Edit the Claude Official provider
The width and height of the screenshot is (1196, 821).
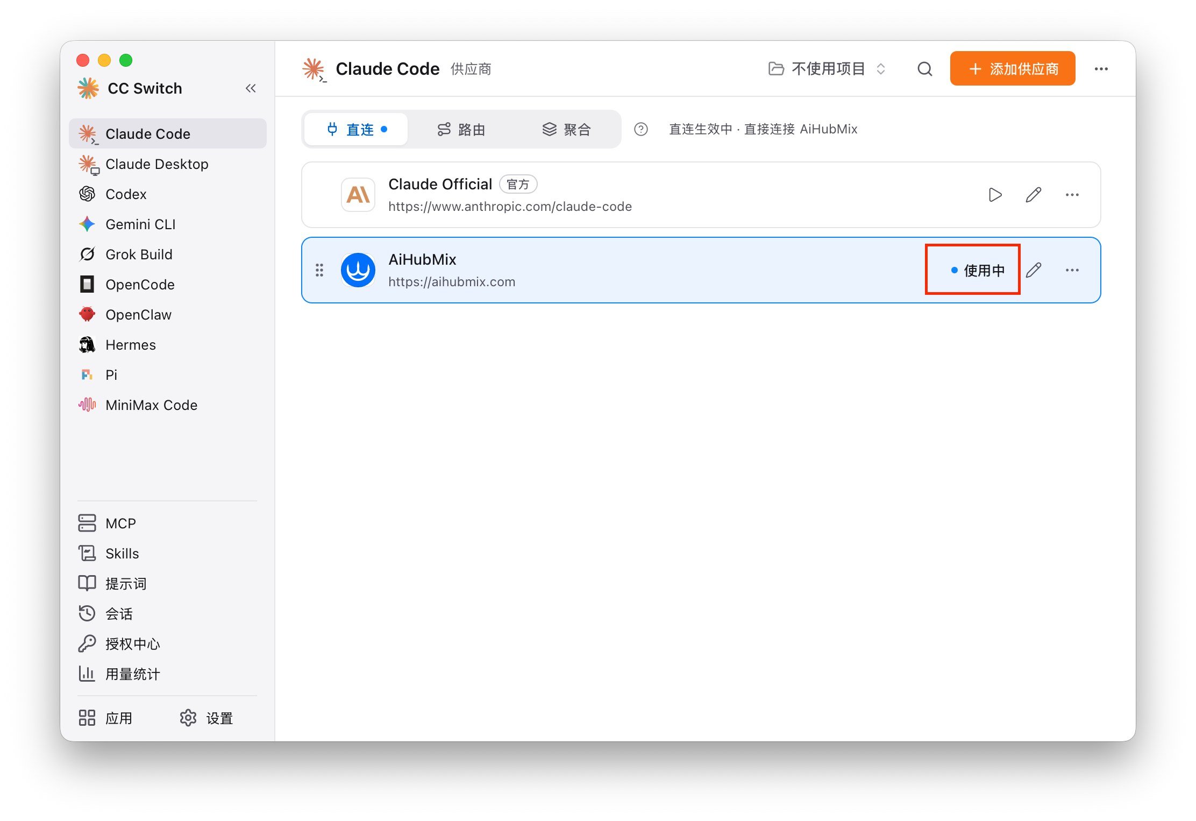click(1034, 195)
